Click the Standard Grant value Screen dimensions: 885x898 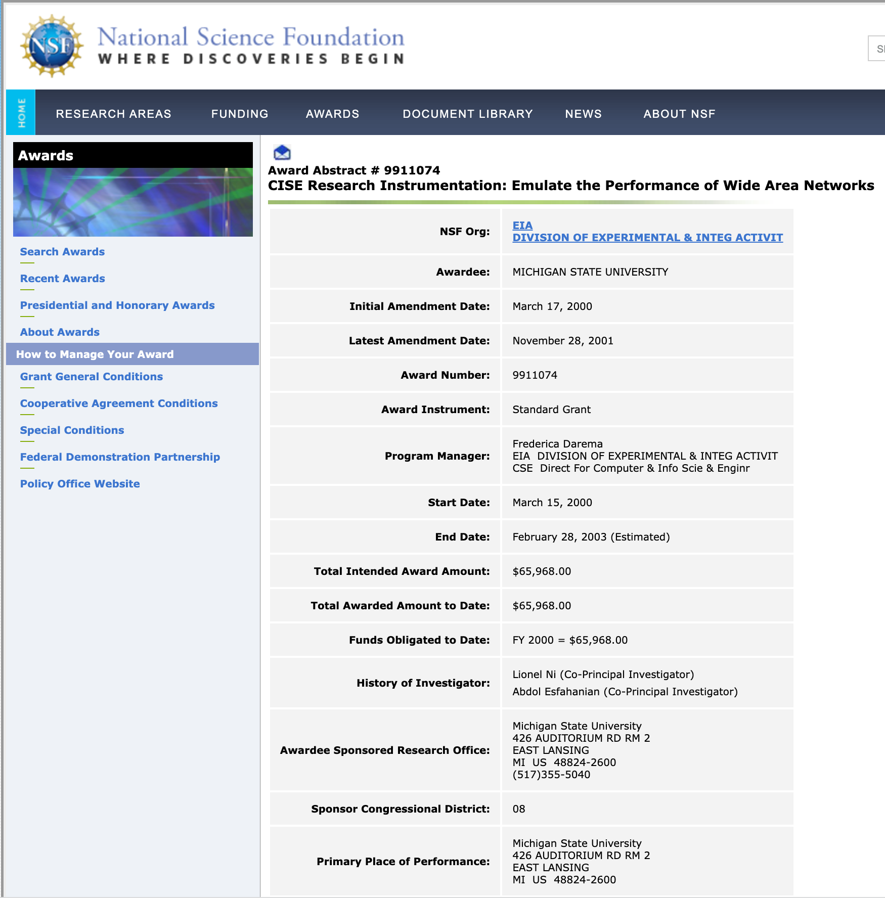(551, 410)
